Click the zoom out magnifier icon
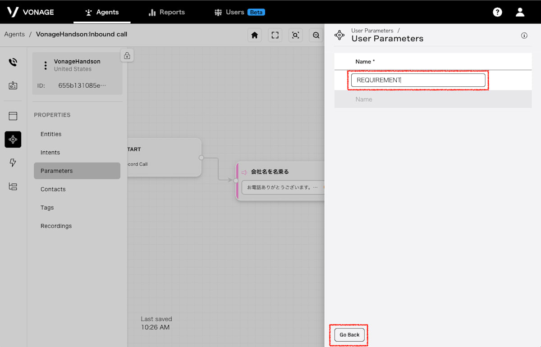The width and height of the screenshot is (541, 347). coord(316,35)
